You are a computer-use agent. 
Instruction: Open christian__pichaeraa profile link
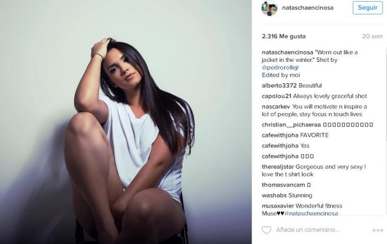pos(291,125)
